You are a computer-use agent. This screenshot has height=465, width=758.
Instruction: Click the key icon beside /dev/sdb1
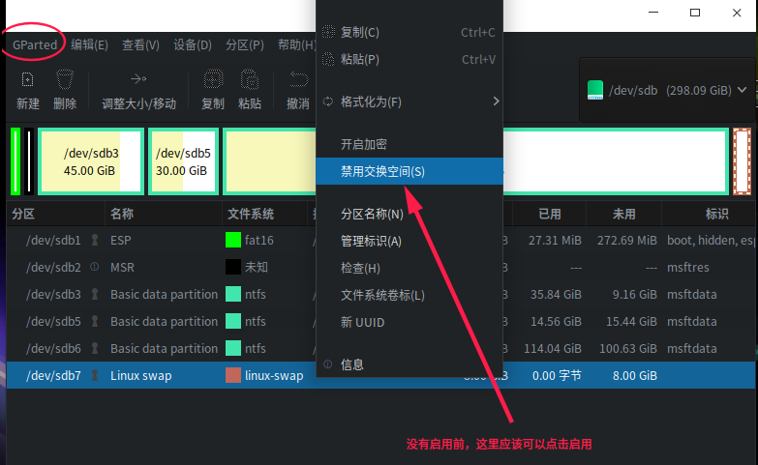(x=95, y=240)
